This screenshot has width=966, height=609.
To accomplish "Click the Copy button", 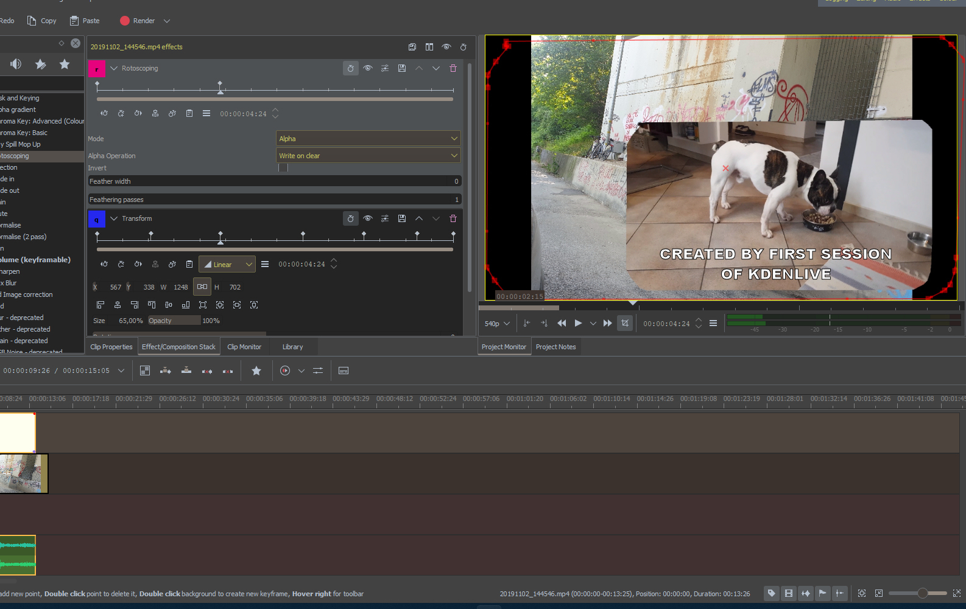I will pos(42,21).
